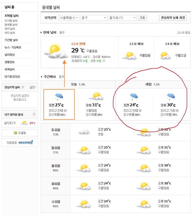193x216 pixels.
Task: Click the question mark icon next to 오존
Action: [104, 61]
